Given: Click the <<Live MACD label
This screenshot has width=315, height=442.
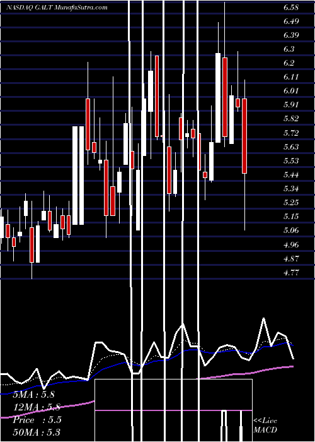Looking at the screenshot, I should (x=265, y=426).
